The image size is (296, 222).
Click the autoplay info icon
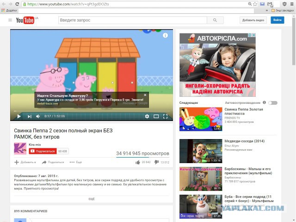click(x=264, y=102)
